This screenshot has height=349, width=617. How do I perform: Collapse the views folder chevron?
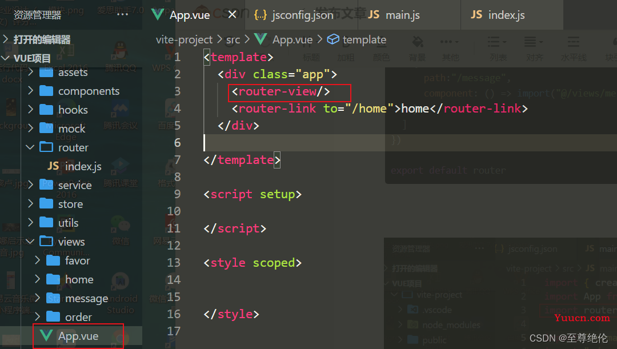pos(30,241)
